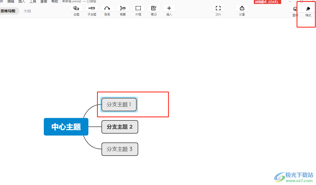Open the 编辑 menu
The height and width of the screenshot is (185, 316).
11,1
